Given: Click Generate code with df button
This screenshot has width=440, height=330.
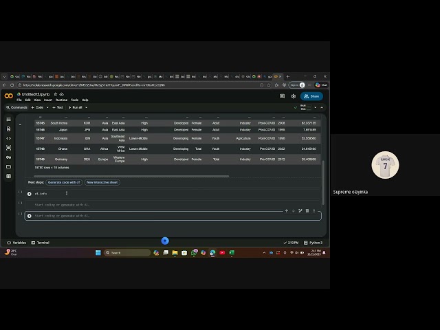Looking at the screenshot, I should pos(64,182).
